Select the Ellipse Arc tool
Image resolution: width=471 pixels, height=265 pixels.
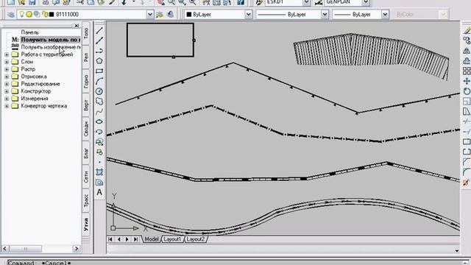click(99, 132)
